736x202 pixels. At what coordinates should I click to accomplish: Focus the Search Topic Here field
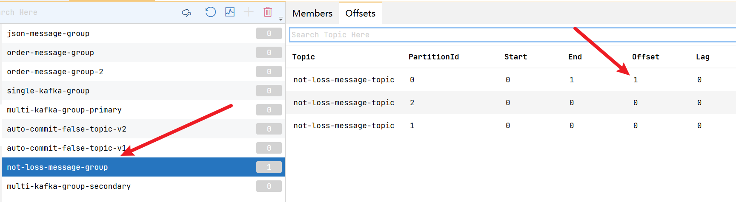513,35
